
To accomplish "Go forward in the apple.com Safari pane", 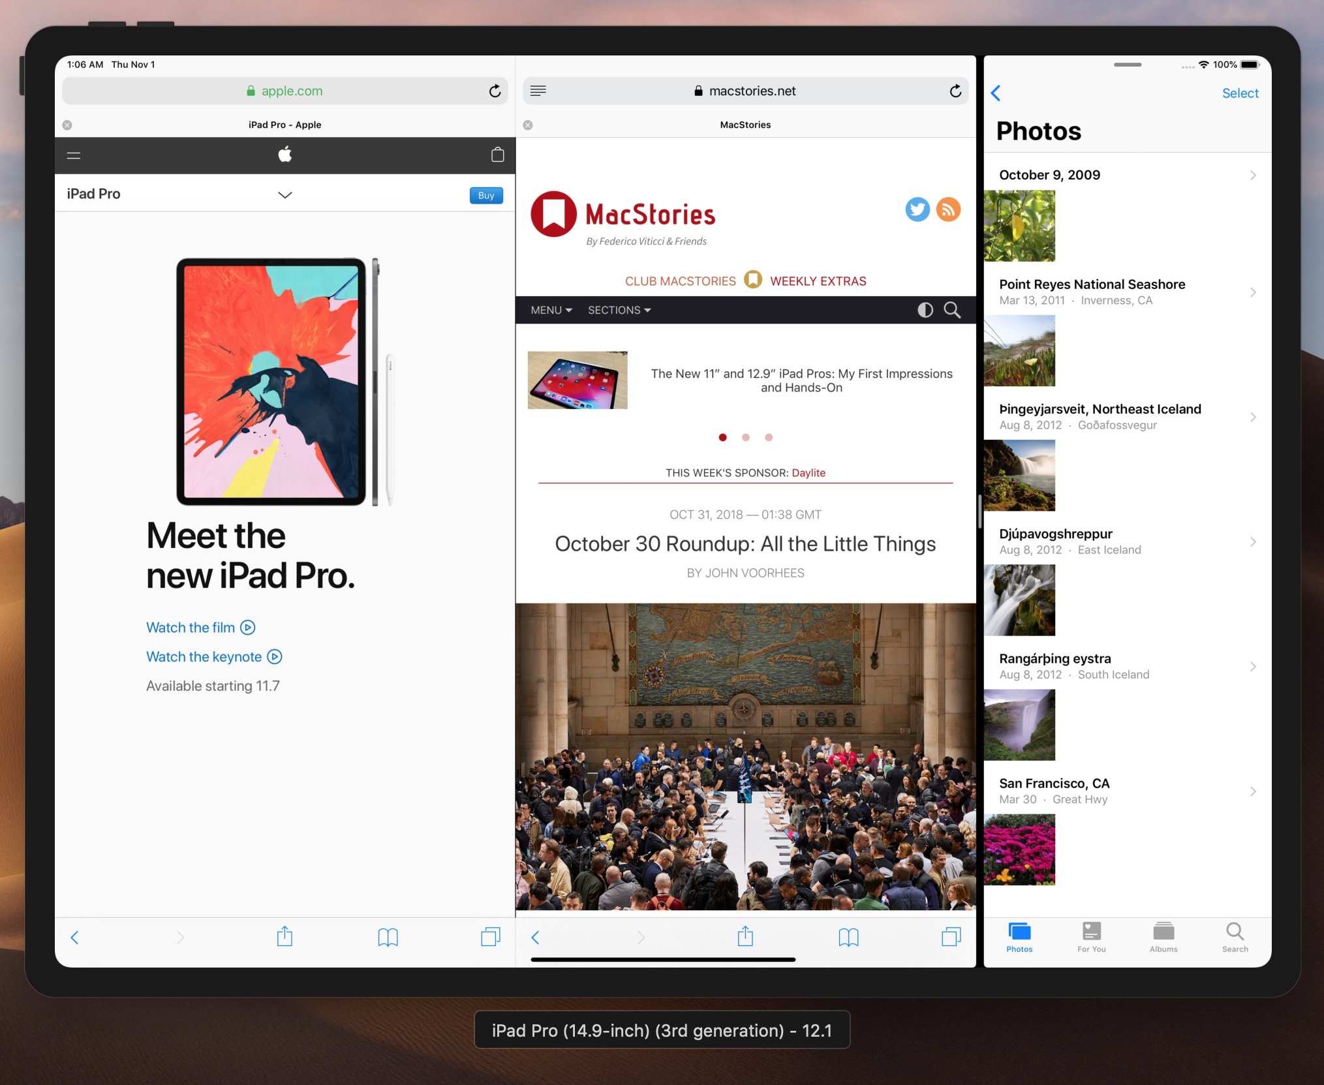I will tap(180, 938).
